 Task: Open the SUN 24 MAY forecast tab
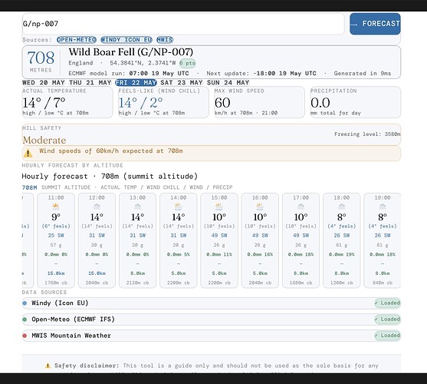pyautogui.click(x=228, y=82)
